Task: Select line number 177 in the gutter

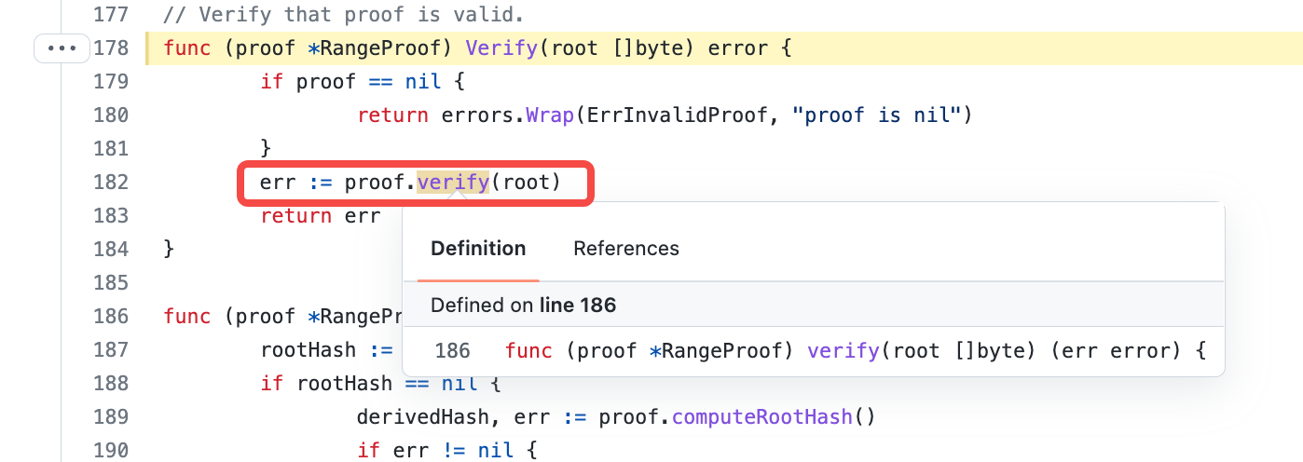Action: point(111,15)
